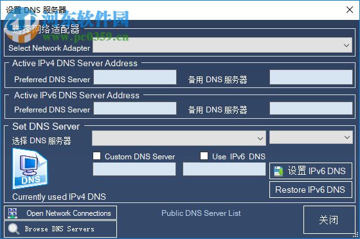Click the Restore IPv6 DNS button
The height and width of the screenshot is (239, 360).
[310, 190]
